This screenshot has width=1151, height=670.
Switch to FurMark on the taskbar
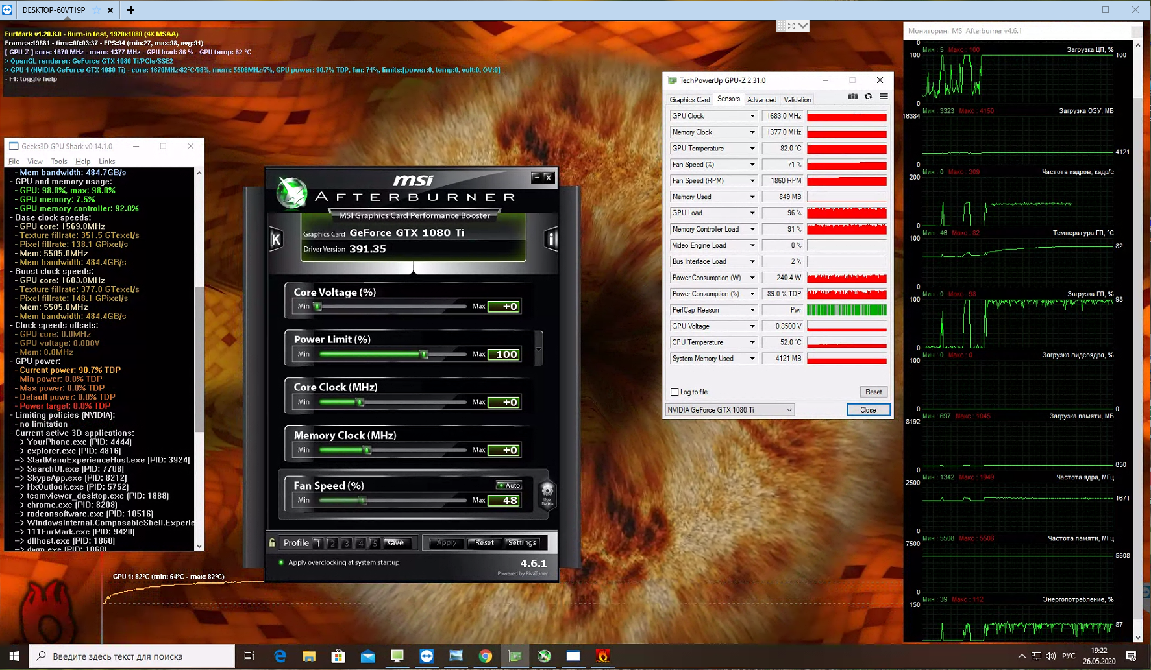(x=603, y=656)
